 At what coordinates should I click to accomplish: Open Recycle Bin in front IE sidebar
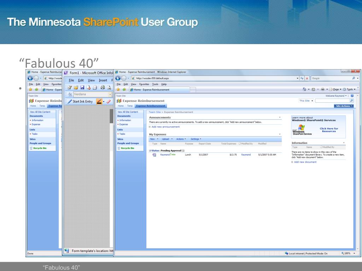point(127,148)
